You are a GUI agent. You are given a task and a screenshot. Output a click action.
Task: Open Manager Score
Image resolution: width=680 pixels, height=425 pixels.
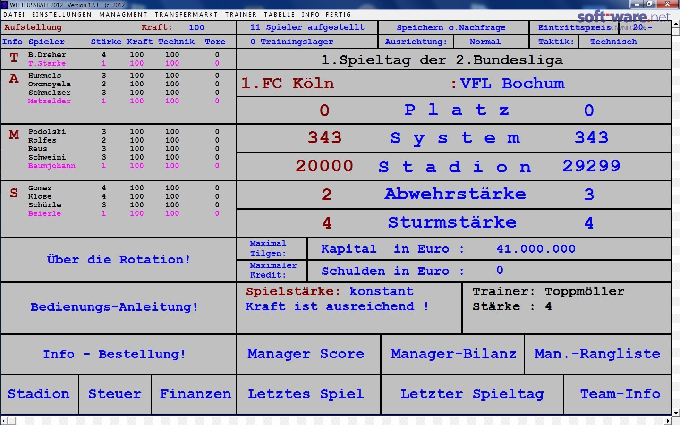click(x=308, y=354)
